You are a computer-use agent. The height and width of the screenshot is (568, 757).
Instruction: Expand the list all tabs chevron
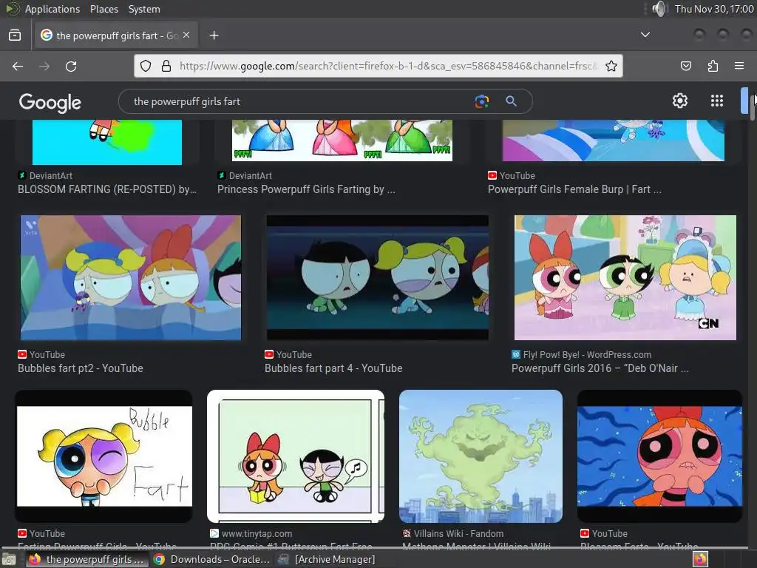coord(645,35)
